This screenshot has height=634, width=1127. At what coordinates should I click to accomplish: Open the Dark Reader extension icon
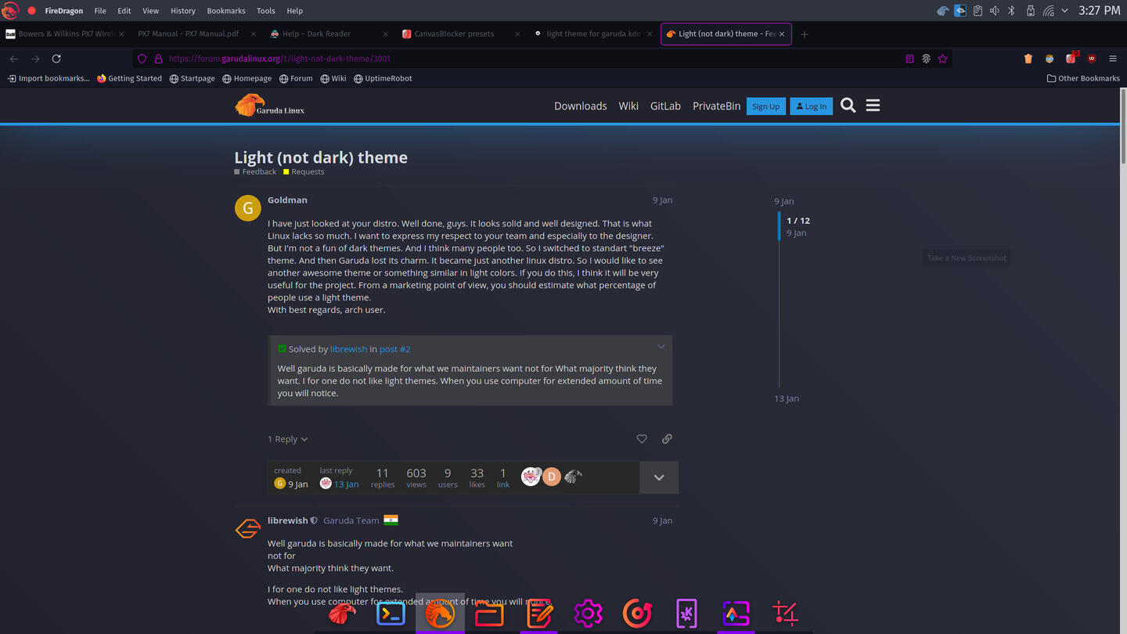1050,59
